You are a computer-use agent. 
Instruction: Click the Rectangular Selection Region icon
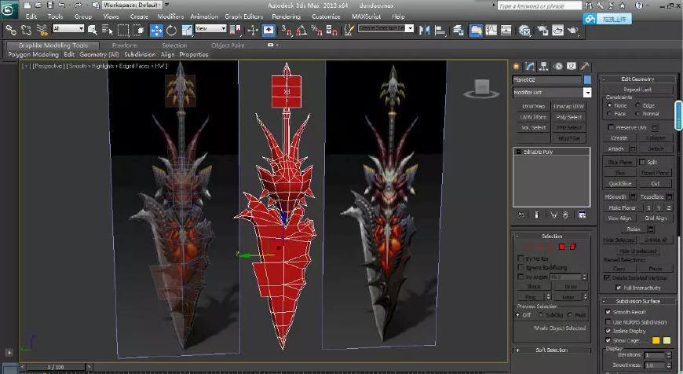[123, 30]
